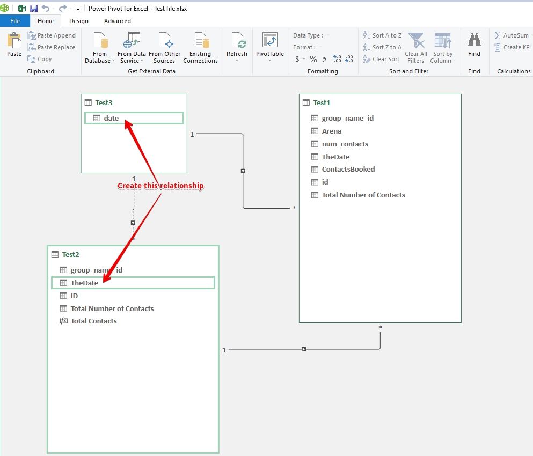Select the date column in Test3

[134, 118]
